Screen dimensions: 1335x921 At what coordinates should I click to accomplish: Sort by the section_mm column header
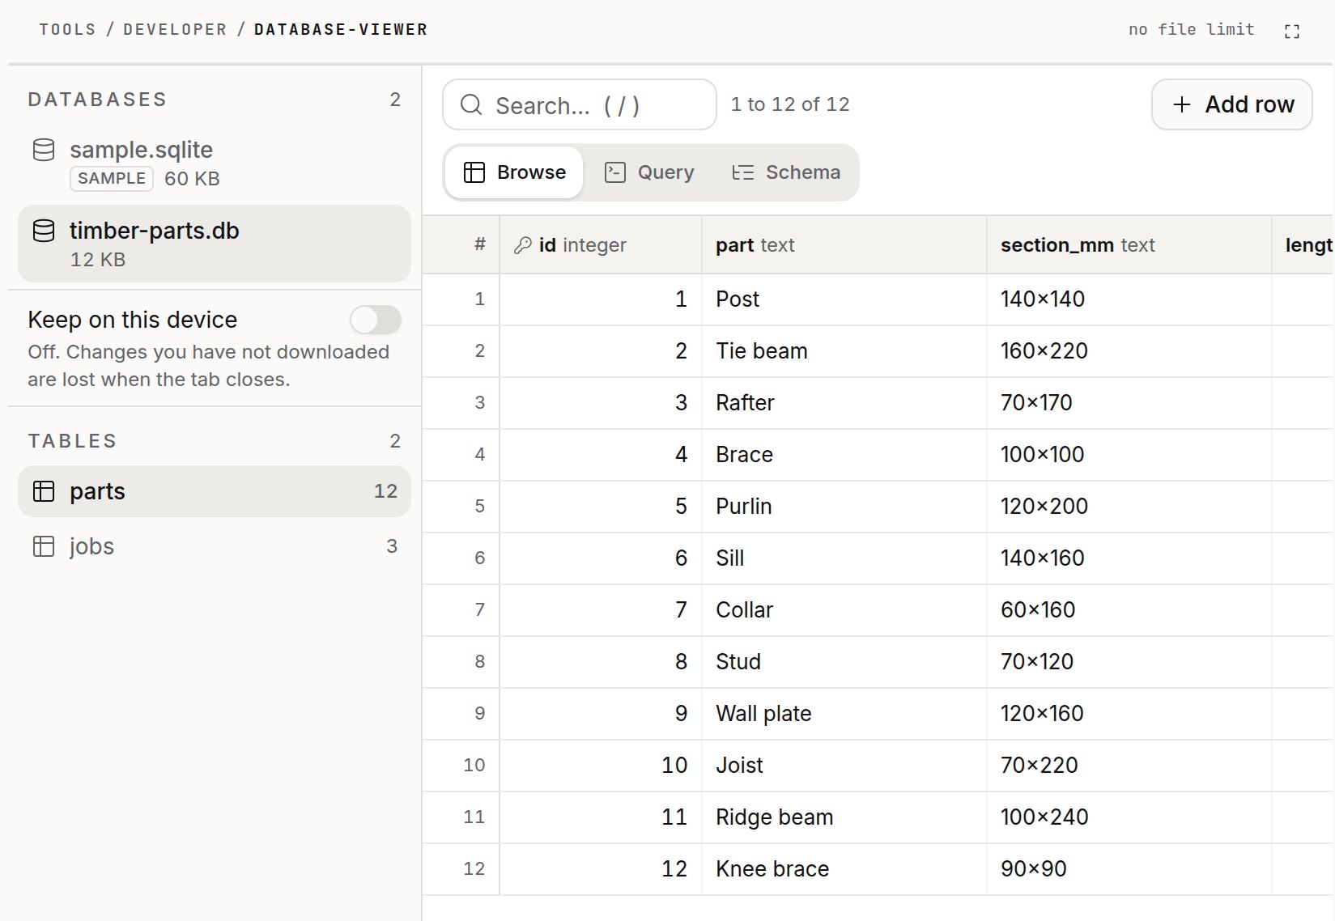1129,245
